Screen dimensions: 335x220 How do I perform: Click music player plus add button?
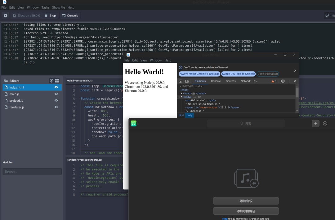point(315,123)
